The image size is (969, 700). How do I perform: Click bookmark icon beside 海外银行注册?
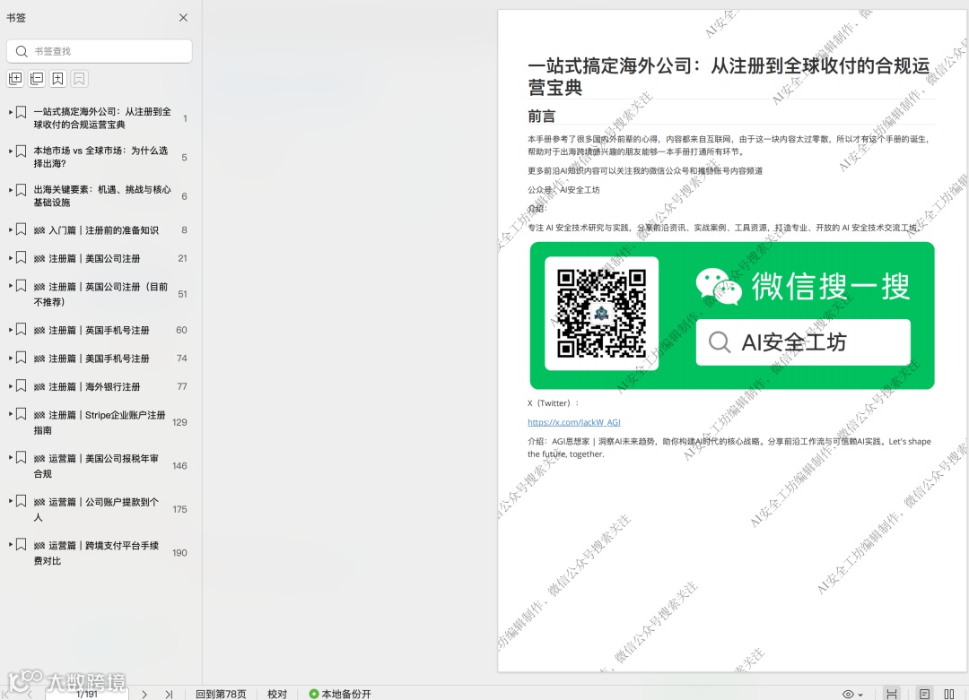pos(21,386)
